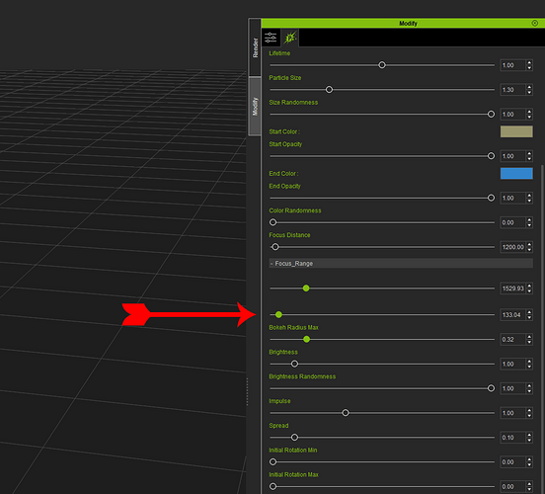Select the particle effect tab icon
Screen dimensions: 545x494
pyautogui.click(x=290, y=38)
